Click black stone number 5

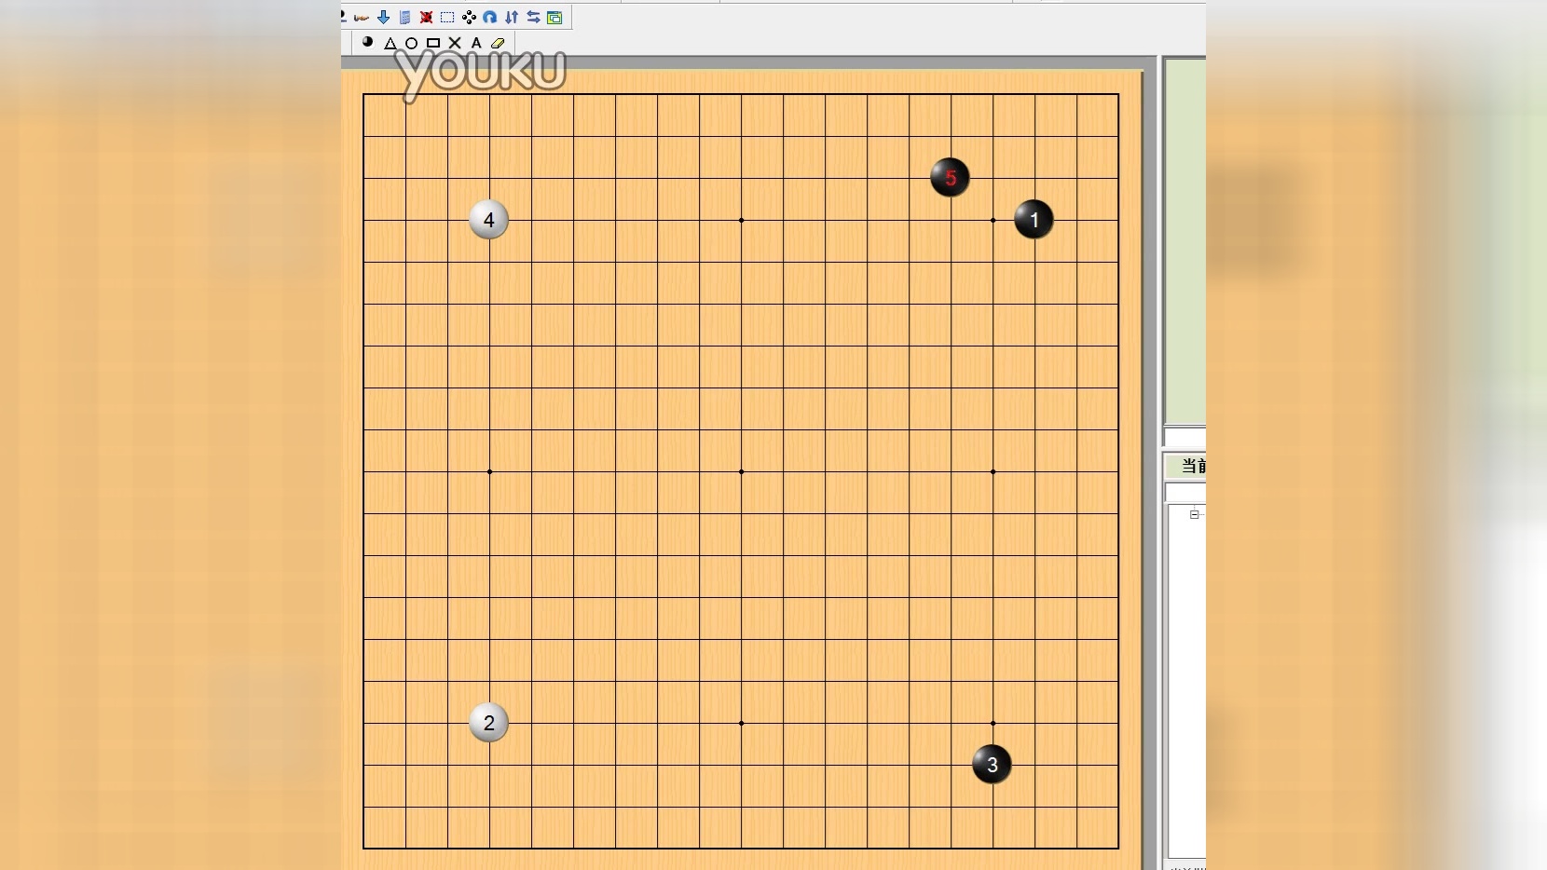click(950, 177)
